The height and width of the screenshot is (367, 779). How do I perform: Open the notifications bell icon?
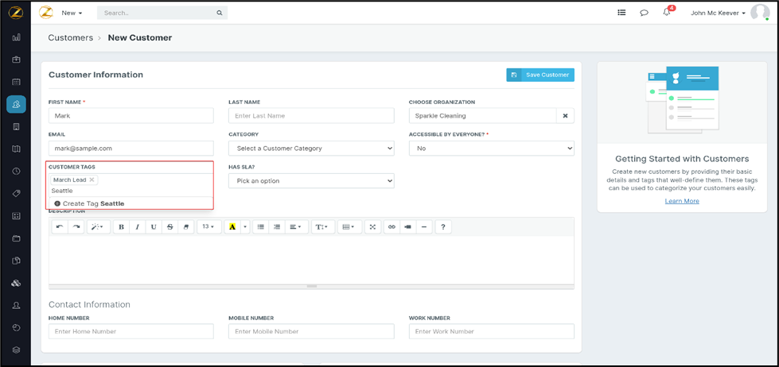(667, 13)
